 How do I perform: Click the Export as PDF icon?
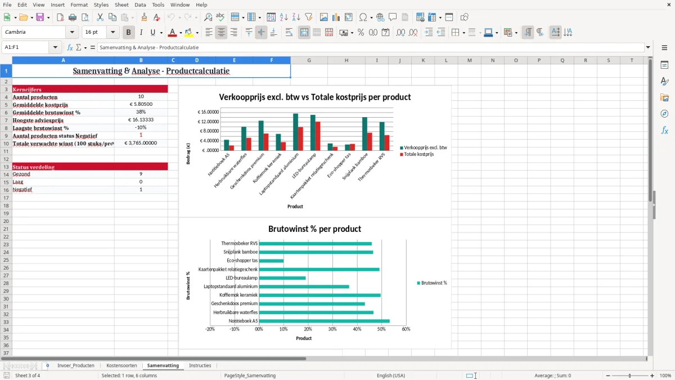pyautogui.click(x=60, y=17)
